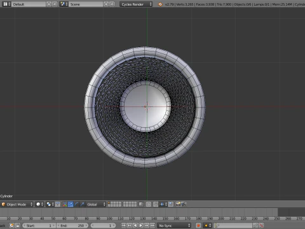Click the Scene name field

pyautogui.click(x=86, y=4)
